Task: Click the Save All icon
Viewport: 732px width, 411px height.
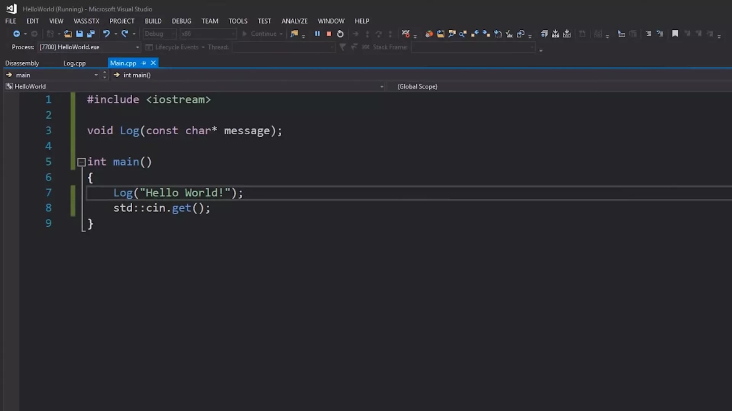Action: tap(91, 33)
